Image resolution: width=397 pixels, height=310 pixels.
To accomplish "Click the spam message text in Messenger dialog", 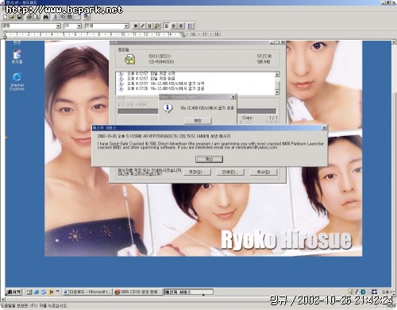I will coord(210,145).
